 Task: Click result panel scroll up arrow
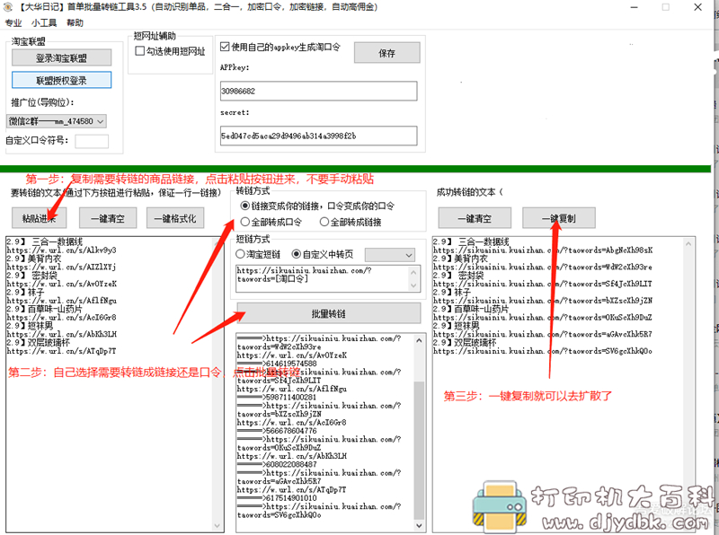tap(688, 244)
